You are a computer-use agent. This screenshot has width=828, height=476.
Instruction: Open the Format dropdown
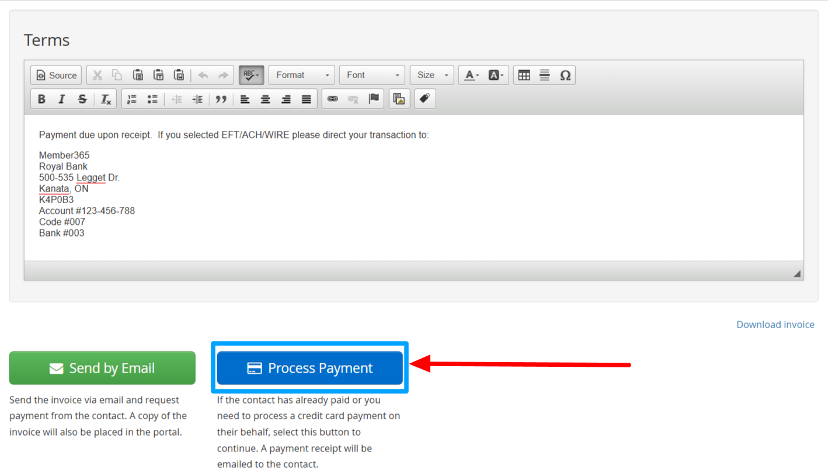tap(302, 75)
